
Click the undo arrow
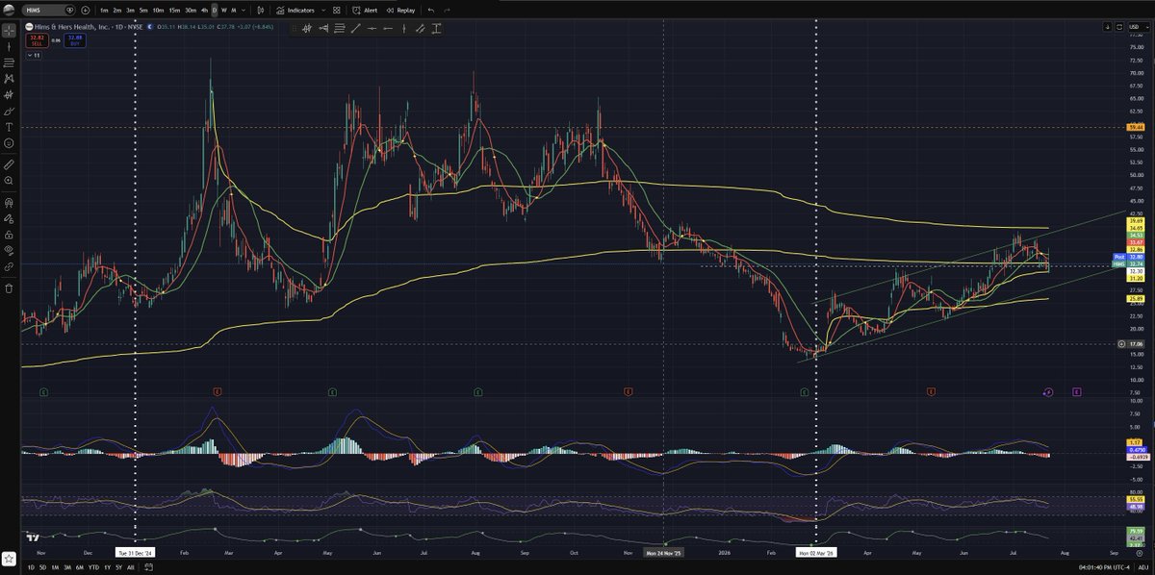[x=430, y=10]
